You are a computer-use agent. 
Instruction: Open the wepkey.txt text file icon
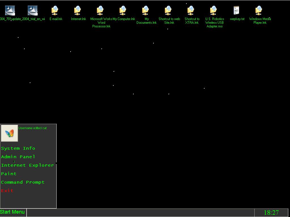point(236,11)
